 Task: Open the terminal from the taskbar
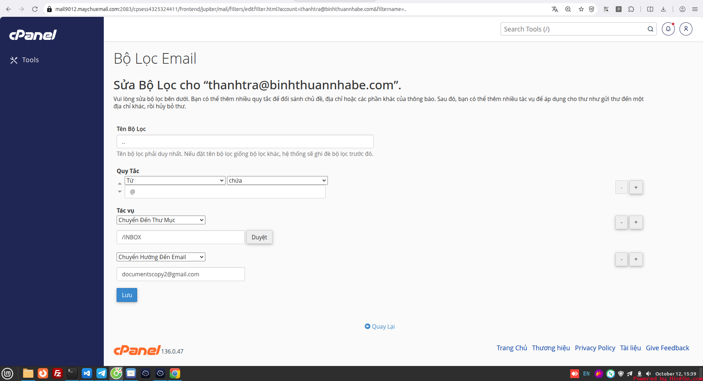coord(72,373)
